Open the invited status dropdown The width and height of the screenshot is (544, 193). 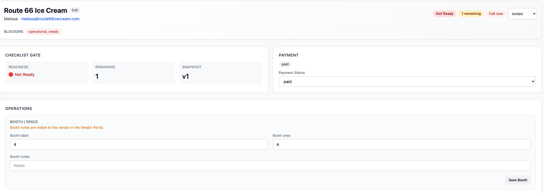point(522,14)
